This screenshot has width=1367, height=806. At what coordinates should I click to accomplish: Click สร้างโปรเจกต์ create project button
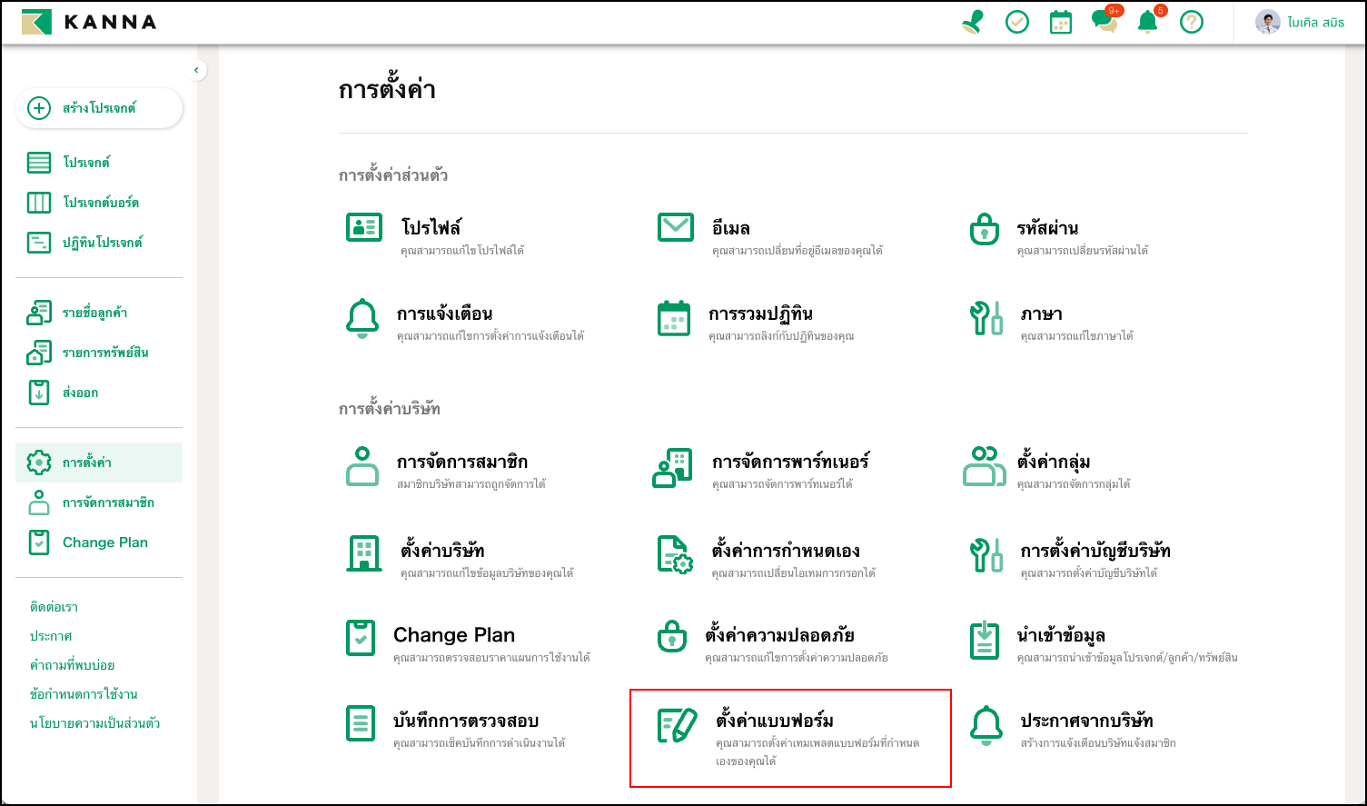pyautogui.click(x=98, y=108)
